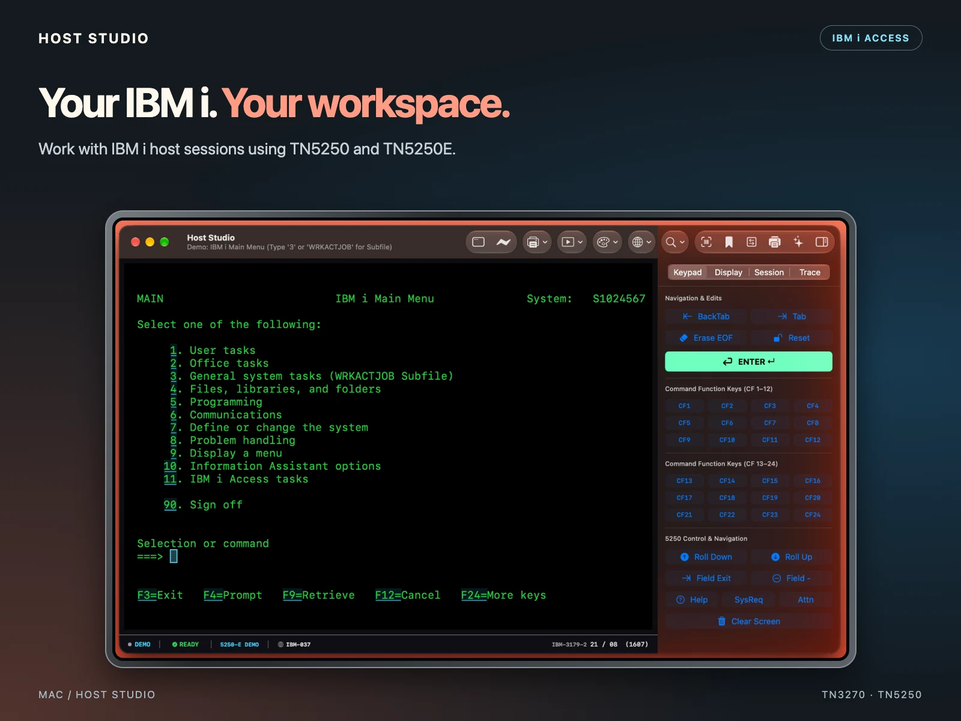Click the IBM-3179-2 terminal model text

click(x=569, y=645)
